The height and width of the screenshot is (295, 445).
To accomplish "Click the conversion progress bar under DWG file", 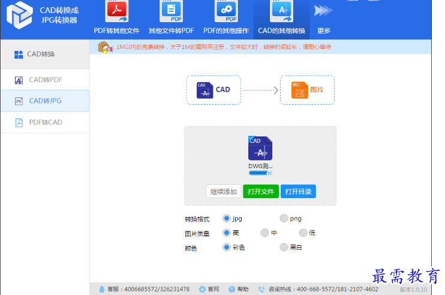I will tap(259, 173).
